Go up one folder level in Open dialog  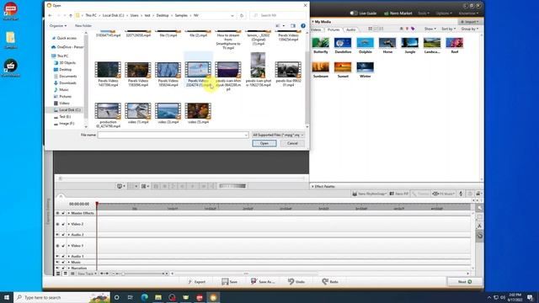pos(71,15)
